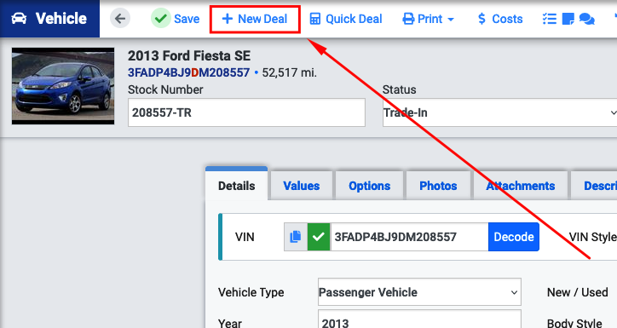The image size is (617, 328).
Task: Open the Print dropdown menu
Action: click(x=429, y=19)
